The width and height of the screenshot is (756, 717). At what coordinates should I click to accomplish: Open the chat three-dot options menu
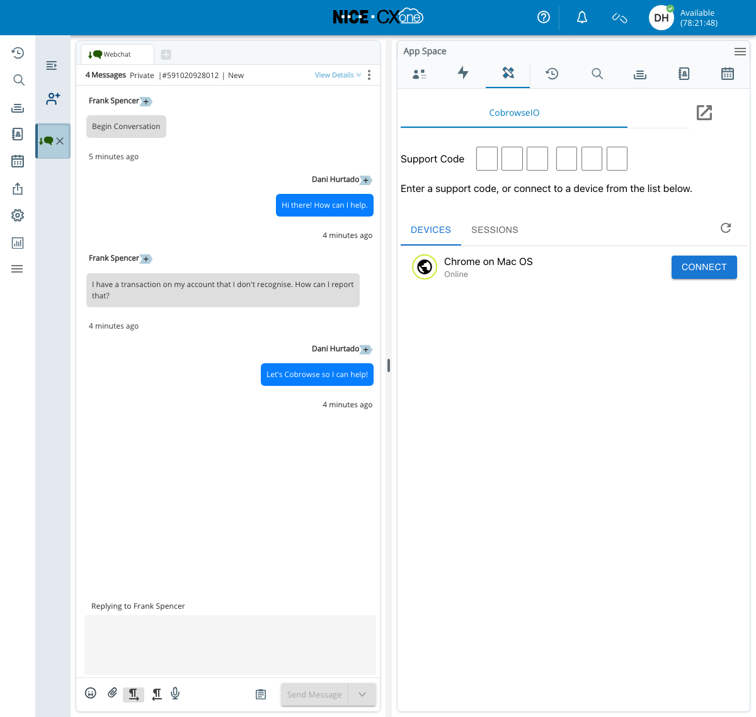click(x=369, y=75)
